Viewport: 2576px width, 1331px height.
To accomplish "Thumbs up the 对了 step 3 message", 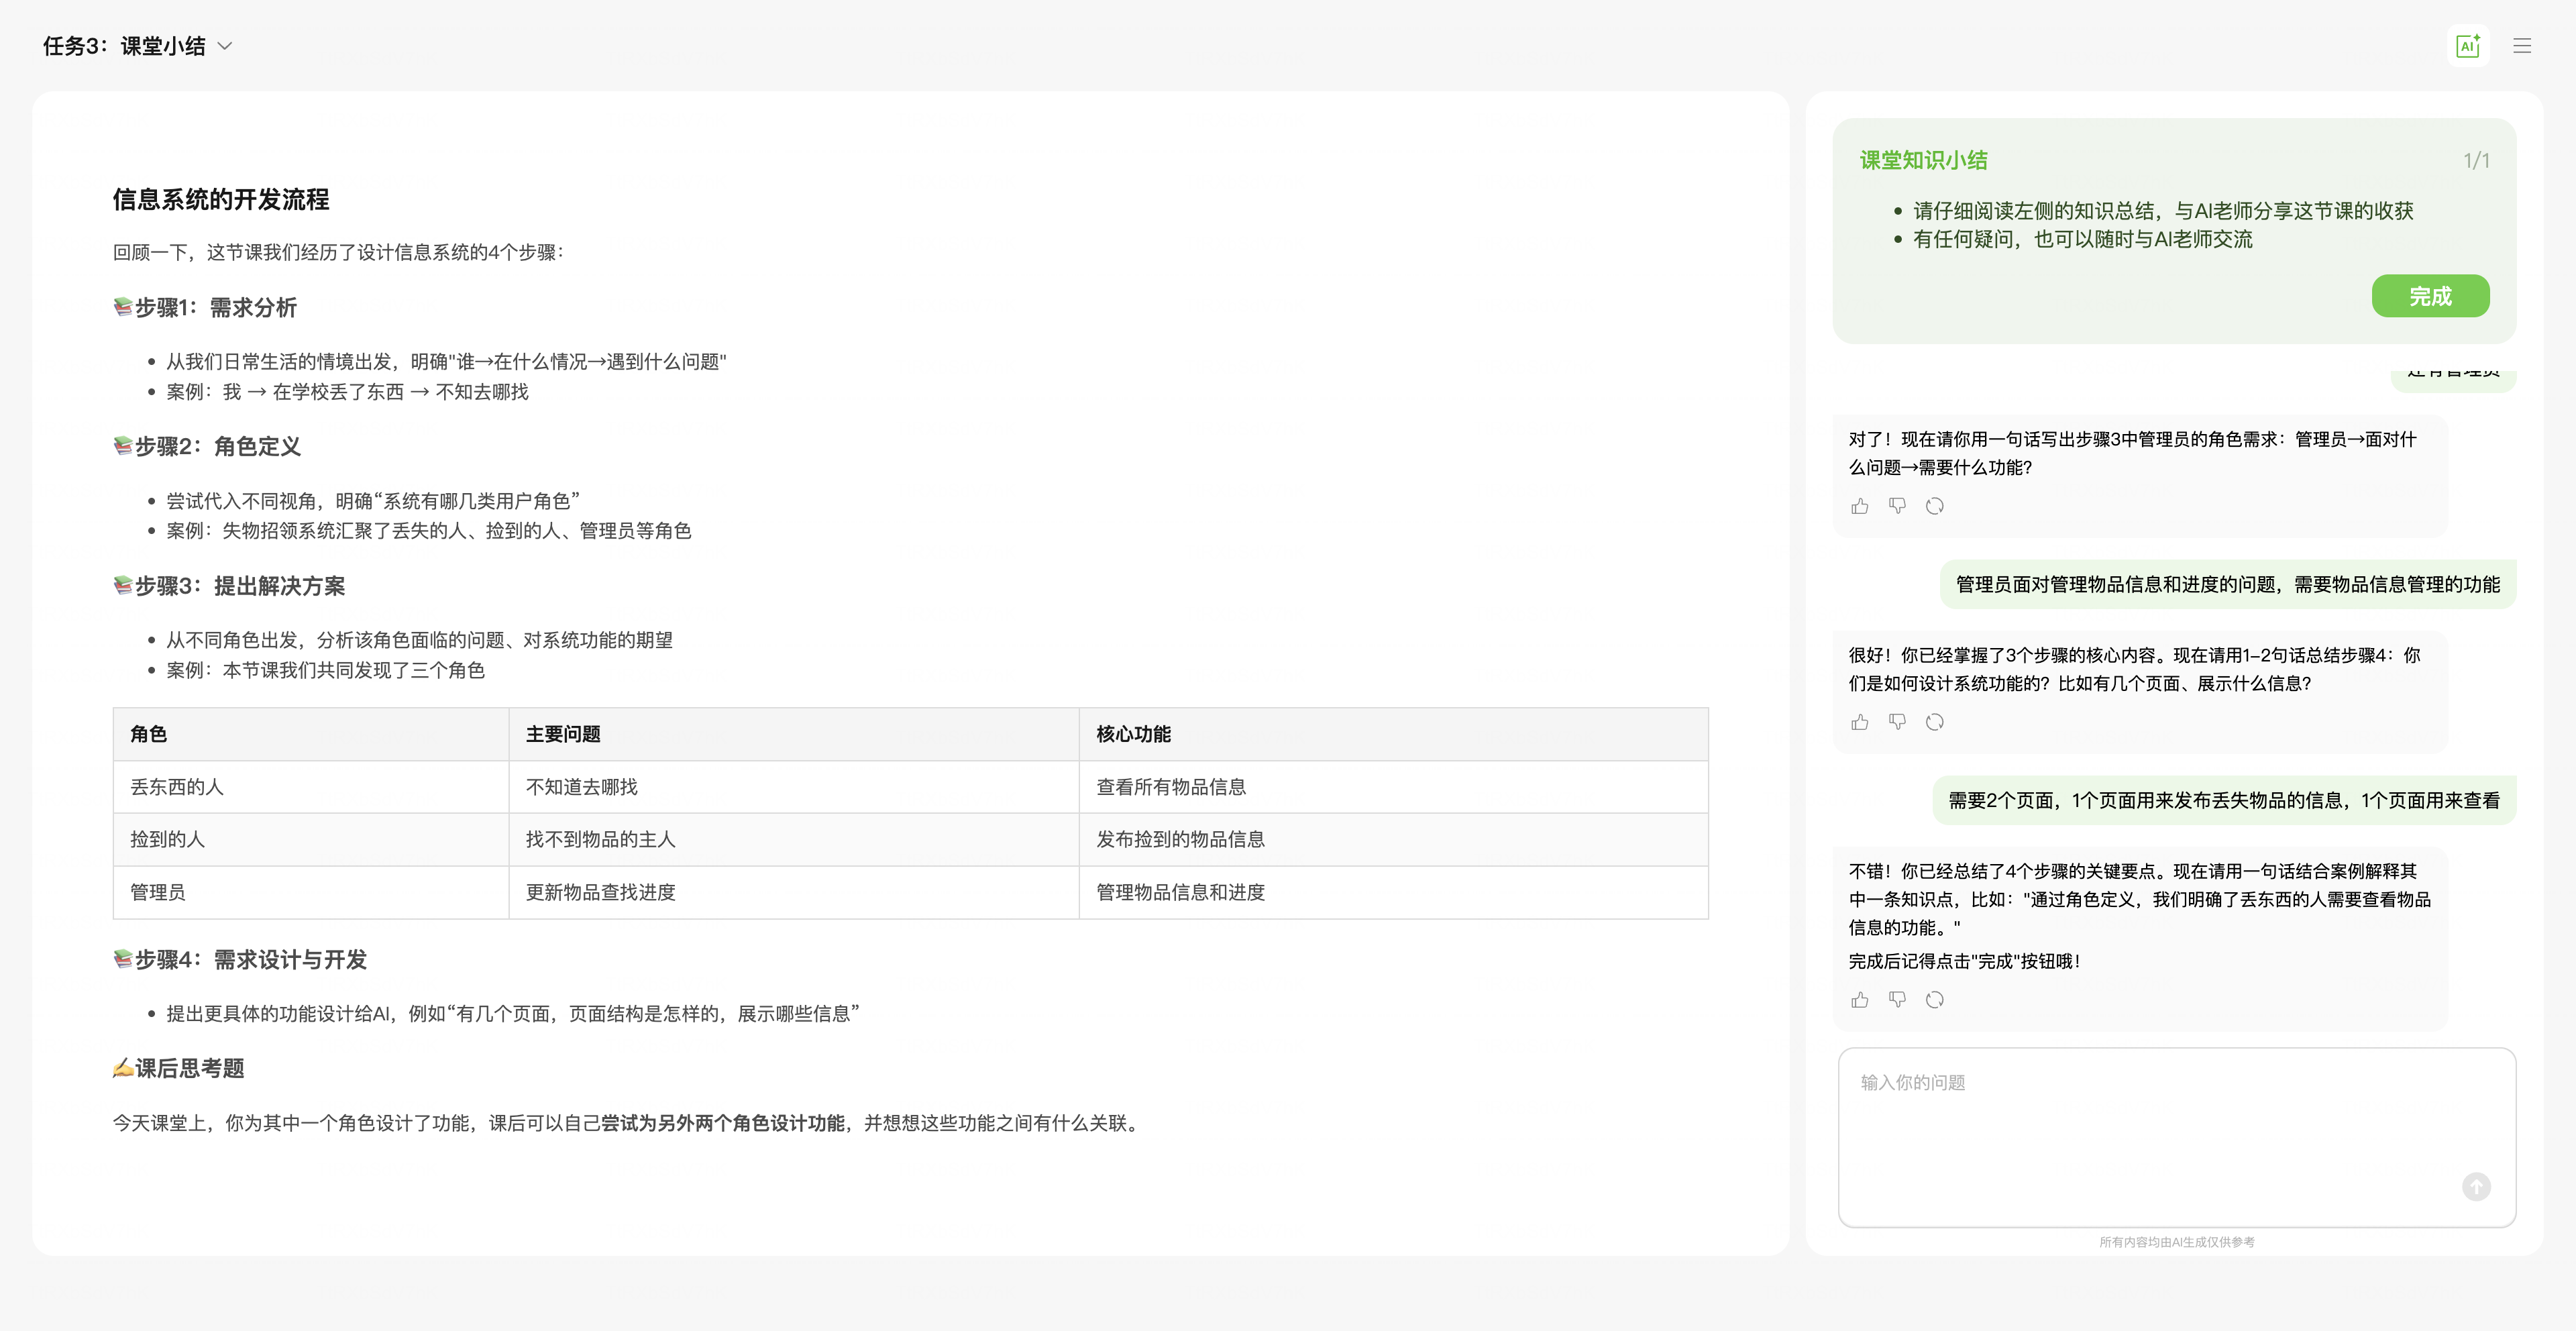I will click(x=1860, y=506).
